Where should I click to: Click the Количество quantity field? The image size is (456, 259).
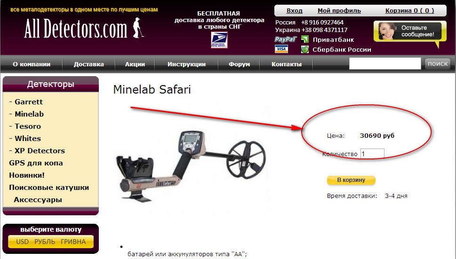click(372, 154)
